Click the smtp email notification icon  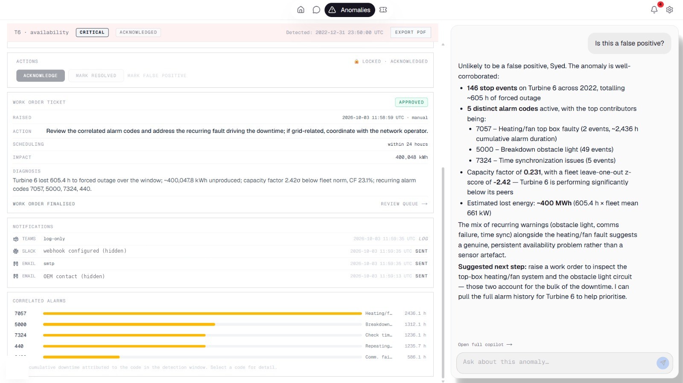(16, 264)
